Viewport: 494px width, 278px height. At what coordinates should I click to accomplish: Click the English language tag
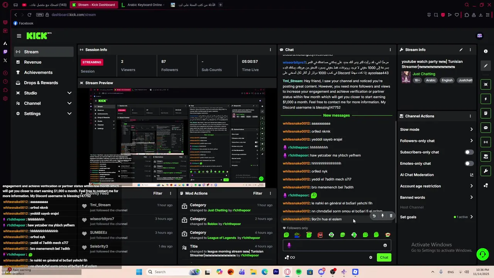[447, 80]
